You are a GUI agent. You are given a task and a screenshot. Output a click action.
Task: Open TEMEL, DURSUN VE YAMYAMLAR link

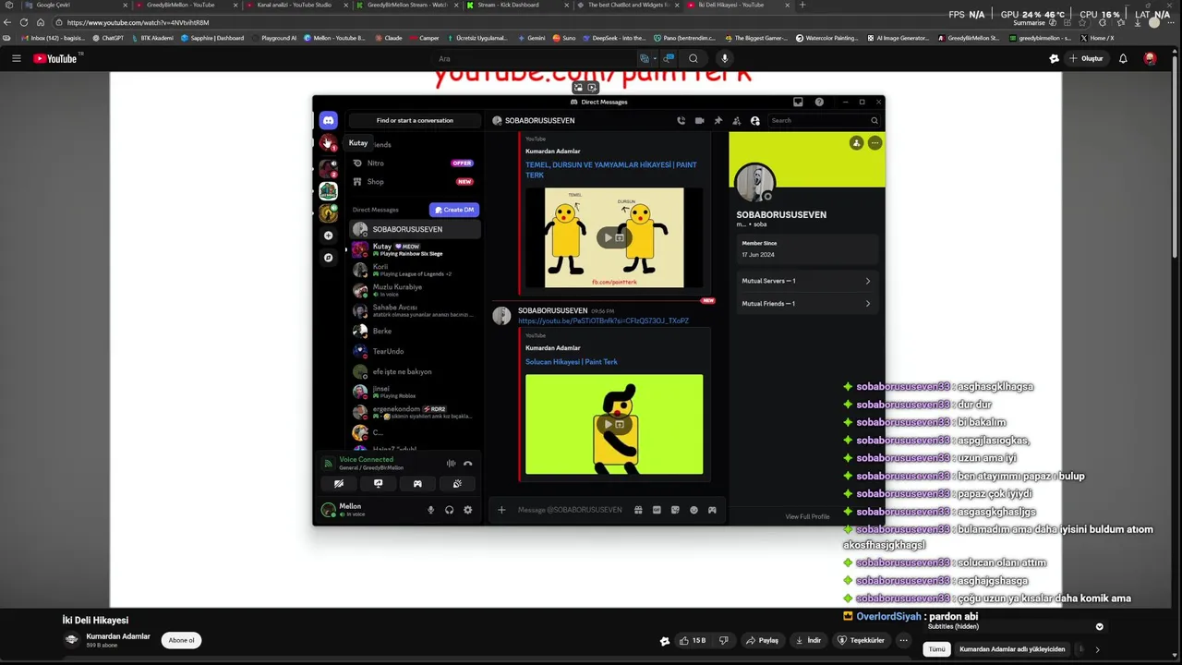click(x=611, y=170)
